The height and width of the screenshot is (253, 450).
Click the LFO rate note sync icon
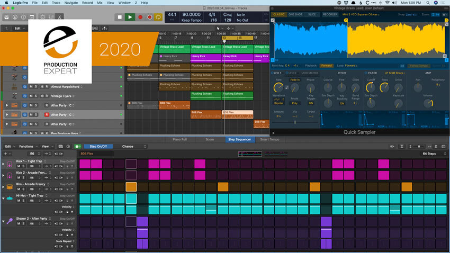pos(286,87)
